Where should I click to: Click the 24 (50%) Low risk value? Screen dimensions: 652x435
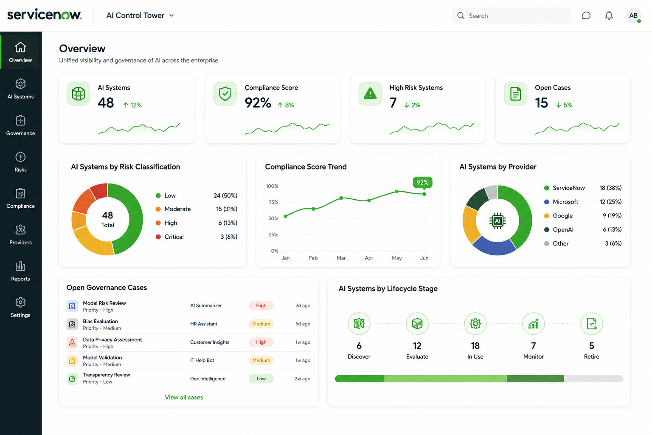(x=225, y=195)
